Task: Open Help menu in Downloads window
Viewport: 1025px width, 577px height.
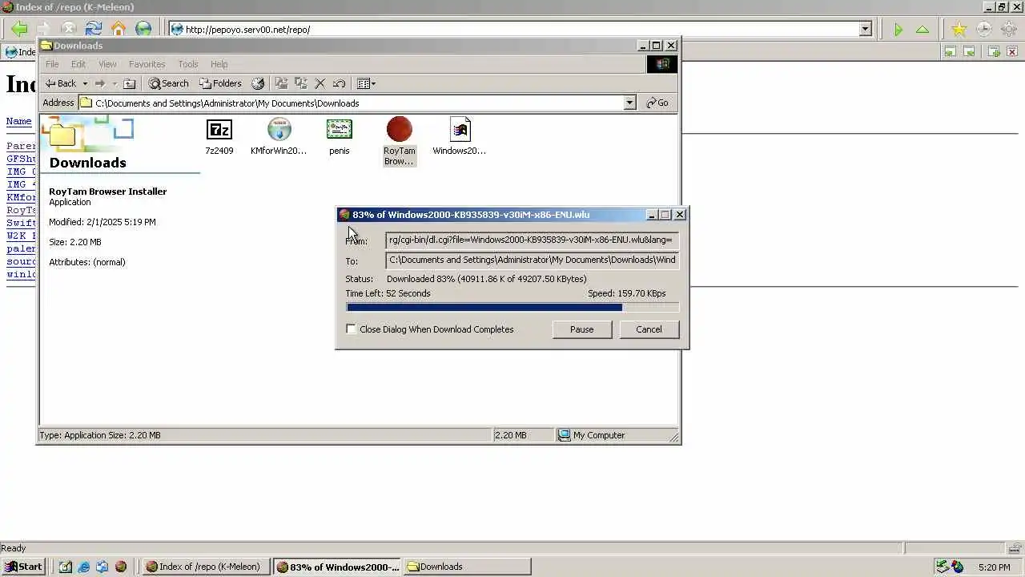Action: click(219, 64)
